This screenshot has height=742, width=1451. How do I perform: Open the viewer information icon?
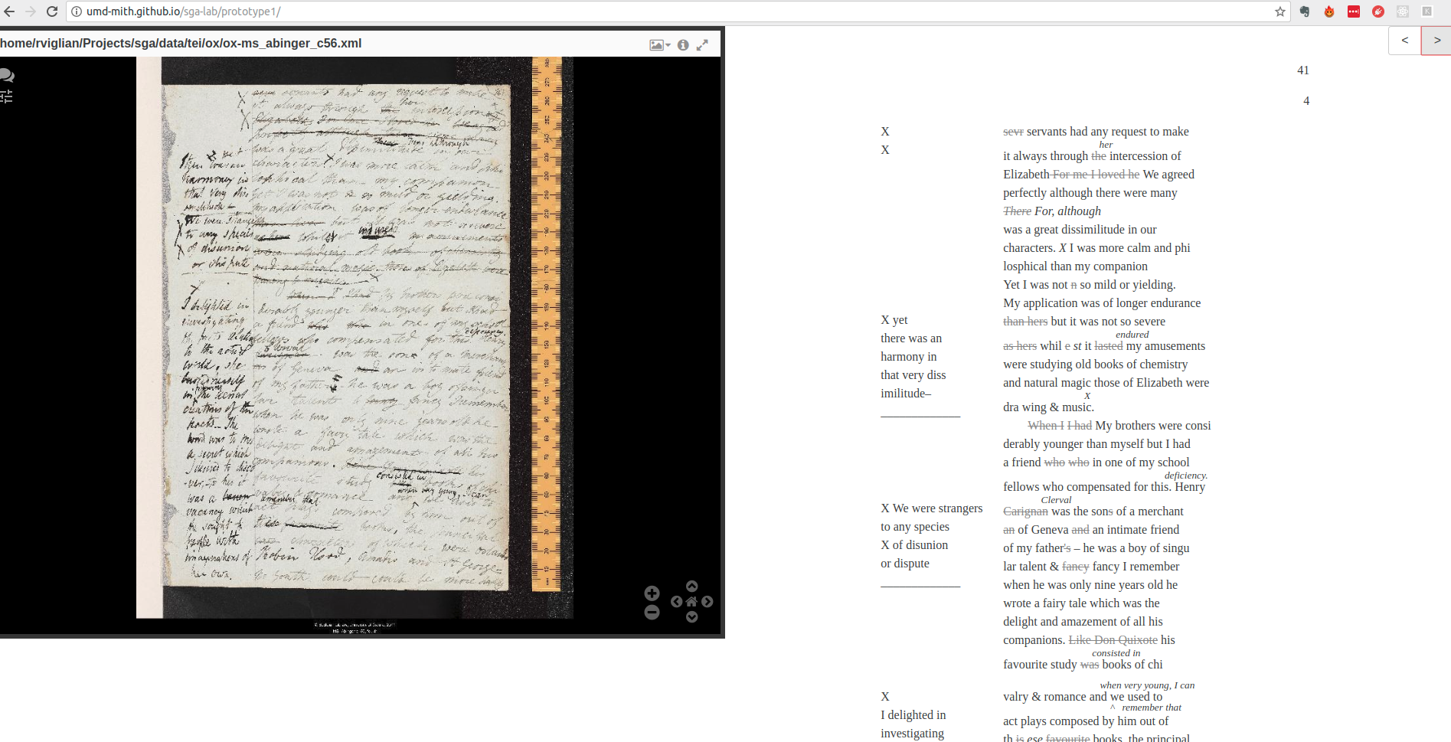tap(683, 45)
